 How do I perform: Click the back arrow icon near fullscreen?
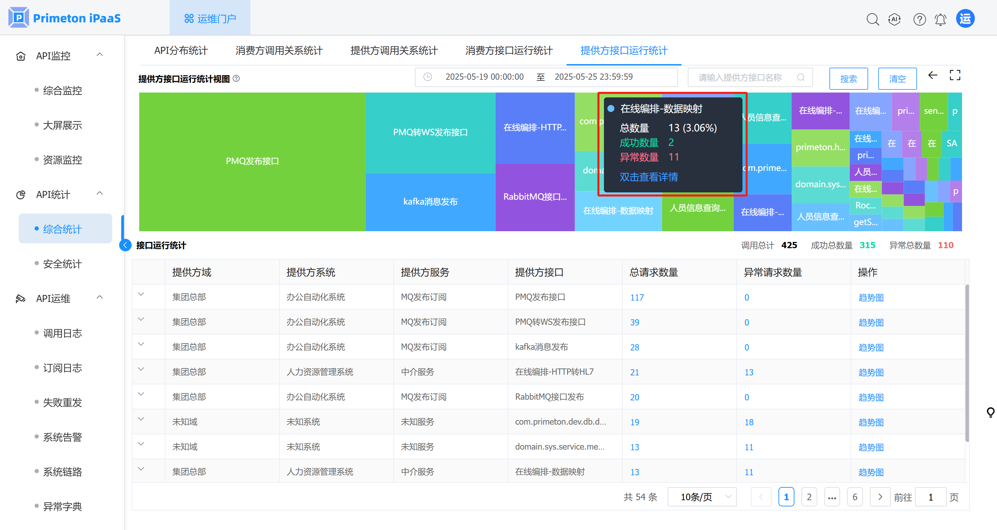coord(933,75)
